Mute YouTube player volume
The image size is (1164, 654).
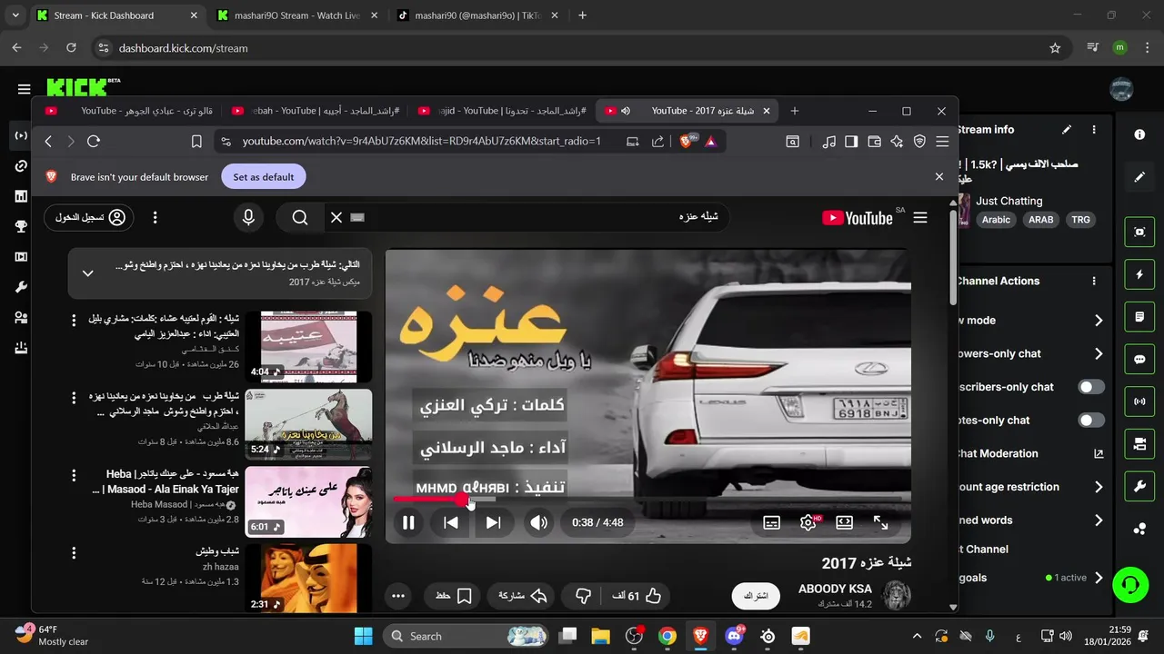tap(539, 522)
